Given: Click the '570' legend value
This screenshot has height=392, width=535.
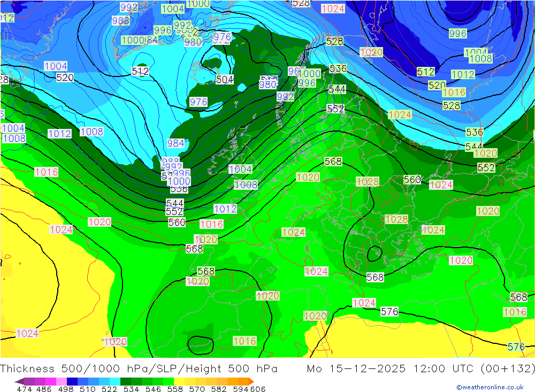Looking at the screenshot, I should coord(197,389).
